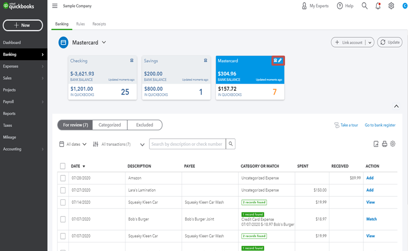Check the Lara's Lamination row checkbox

click(x=62, y=190)
